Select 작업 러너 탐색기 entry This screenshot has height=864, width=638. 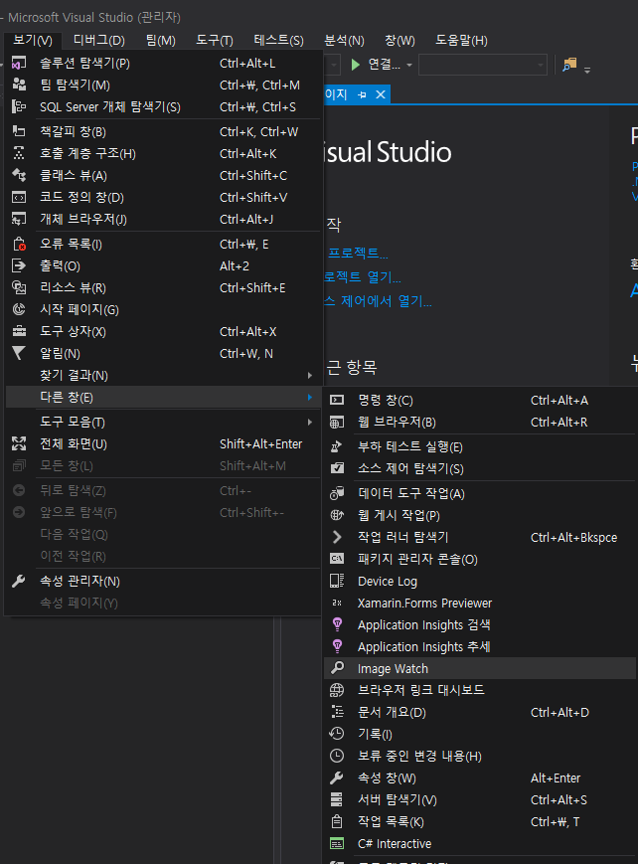(x=479, y=537)
